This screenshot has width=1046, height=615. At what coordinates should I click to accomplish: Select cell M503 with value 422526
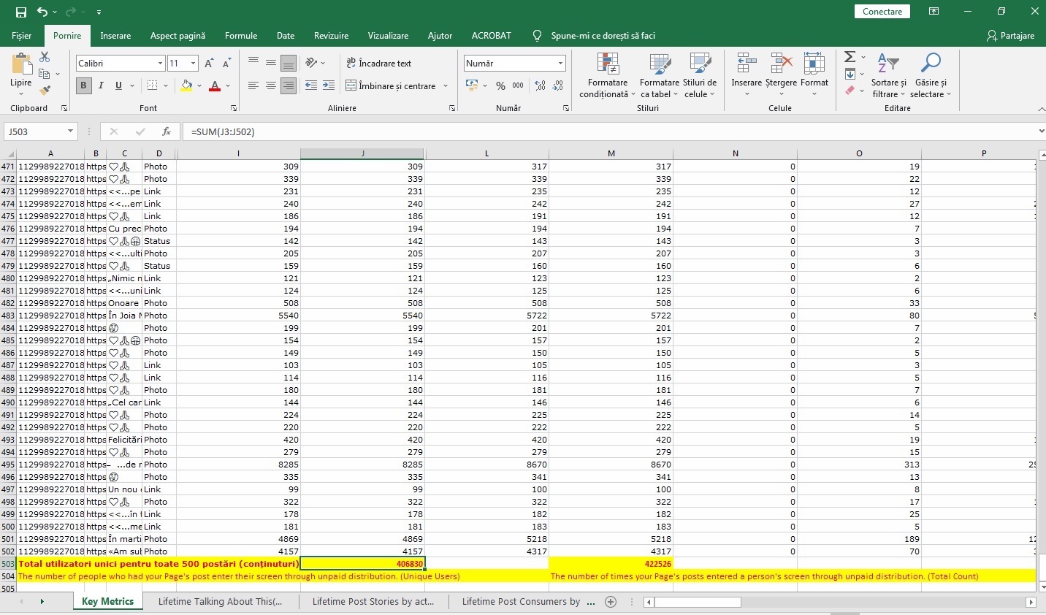tap(611, 564)
